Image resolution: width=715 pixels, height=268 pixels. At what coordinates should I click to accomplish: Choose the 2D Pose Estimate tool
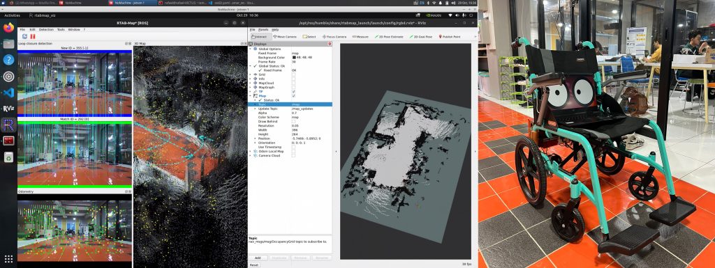click(x=388, y=36)
